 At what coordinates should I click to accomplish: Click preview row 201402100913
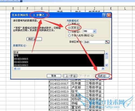pyautogui.click(x=59, y=65)
